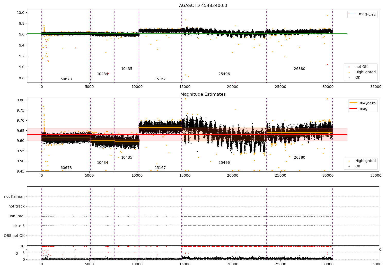The image size is (386, 270).
Task: Click obsid label 10435 in top plot
Action: click(x=127, y=69)
